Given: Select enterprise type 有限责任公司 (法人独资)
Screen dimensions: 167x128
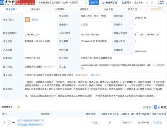Looking at the screenshot, I should pyautogui.click(x=37, y=41).
